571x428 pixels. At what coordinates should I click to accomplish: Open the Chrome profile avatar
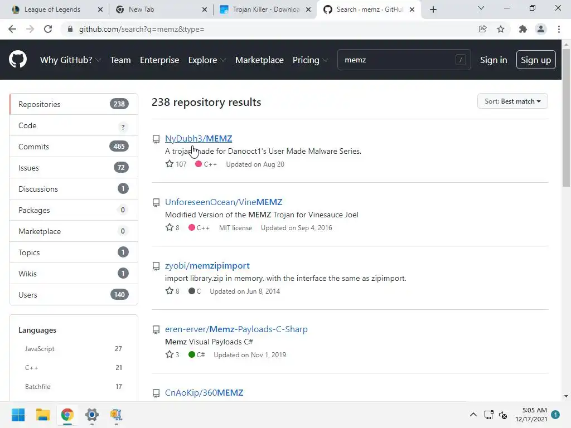(x=541, y=29)
